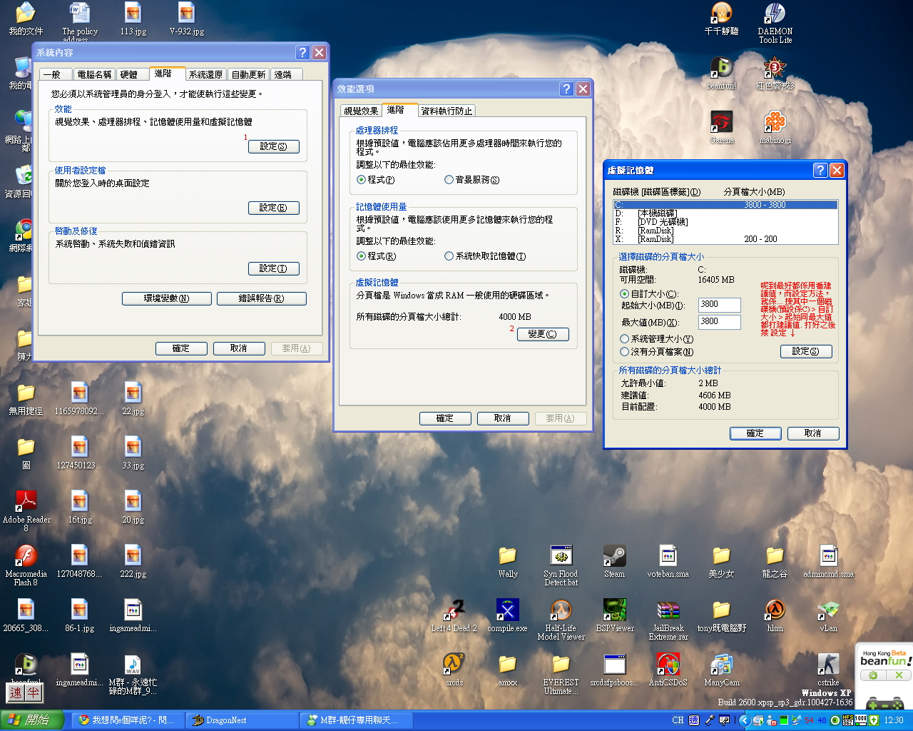Open the 電腦名稱 tab in 系統內容
The height and width of the screenshot is (731, 913).
(94, 74)
